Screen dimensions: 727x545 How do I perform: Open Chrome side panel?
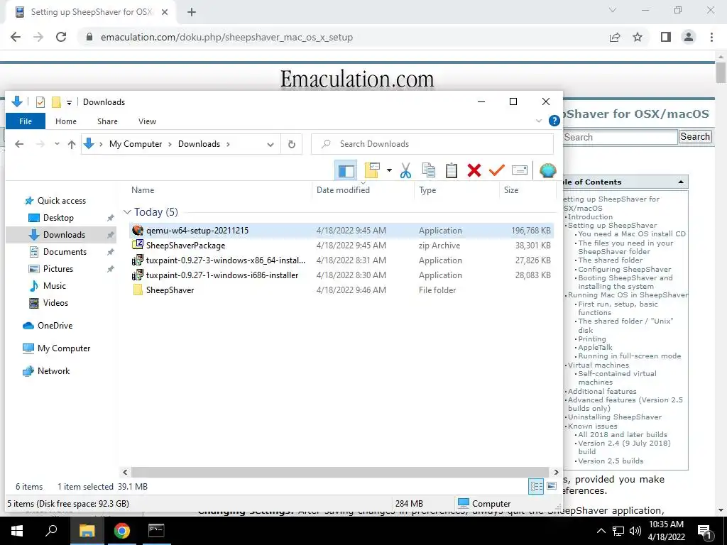(666, 37)
